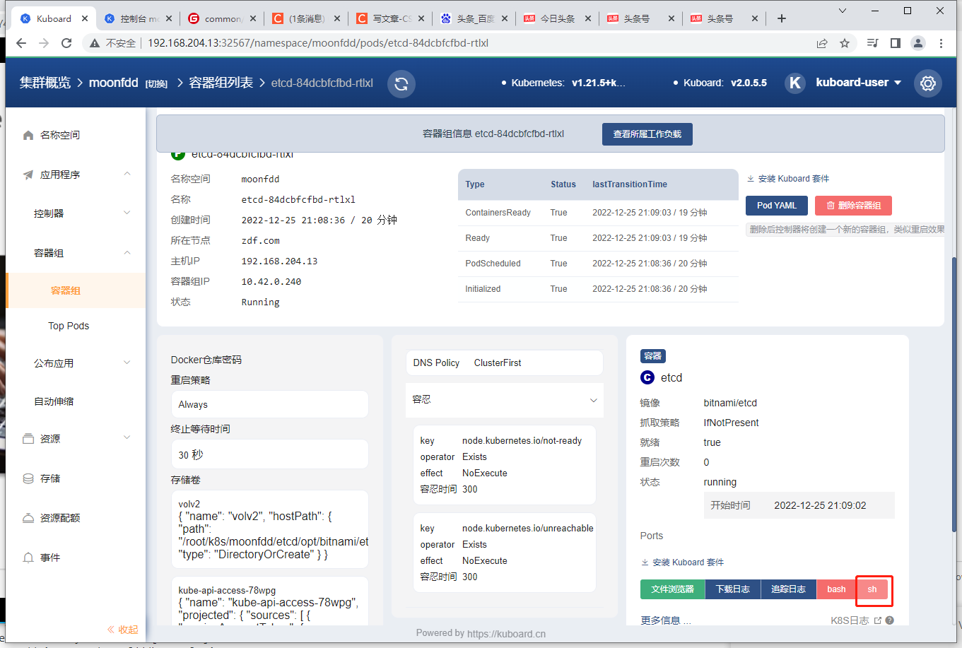Click the 存储 database icon in sidebar
Screen dimensions: 962x648
(x=28, y=478)
